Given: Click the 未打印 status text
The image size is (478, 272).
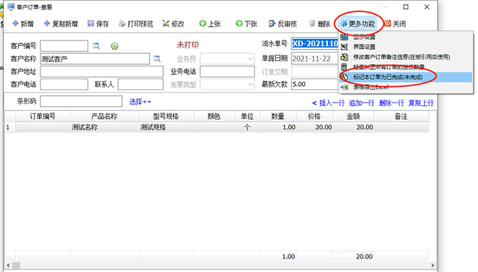Looking at the screenshot, I should tap(188, 45).
